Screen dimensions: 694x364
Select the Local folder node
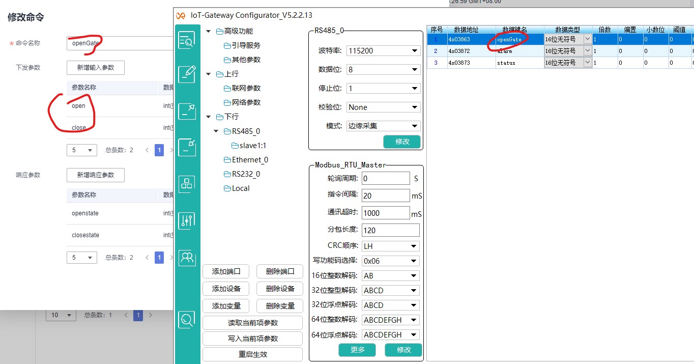[237, 188]
